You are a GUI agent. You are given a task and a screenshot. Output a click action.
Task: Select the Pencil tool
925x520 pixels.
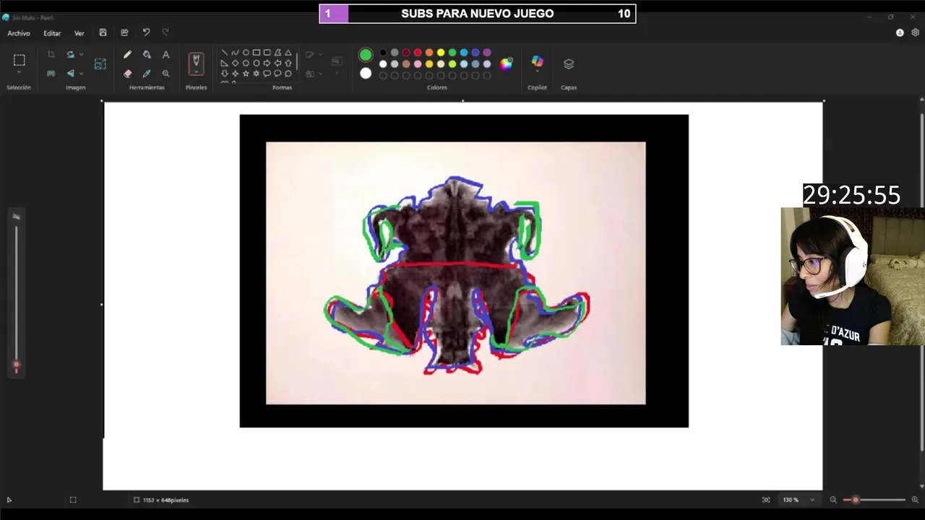click(x=127, y=54)
